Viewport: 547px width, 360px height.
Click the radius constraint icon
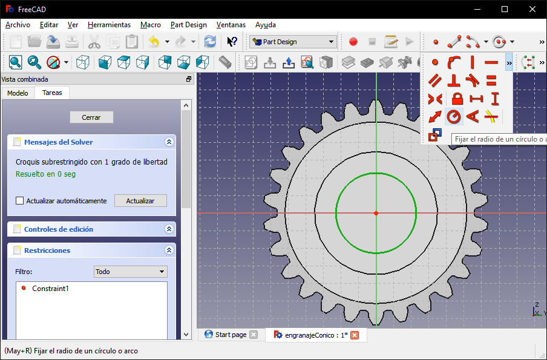(x=453, y=117)
